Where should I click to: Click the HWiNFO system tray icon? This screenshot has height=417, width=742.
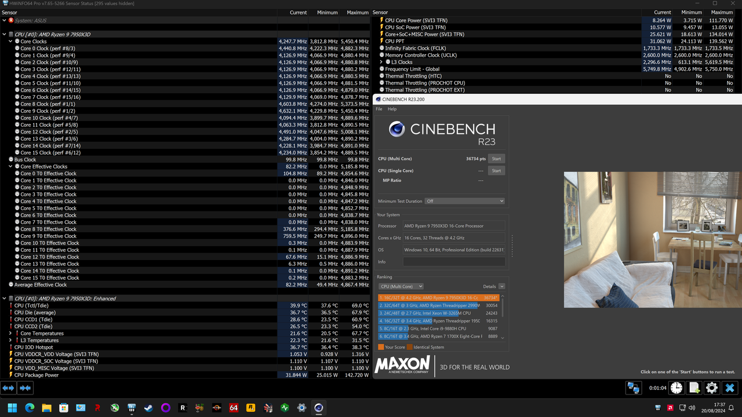[x=658, y=408]
